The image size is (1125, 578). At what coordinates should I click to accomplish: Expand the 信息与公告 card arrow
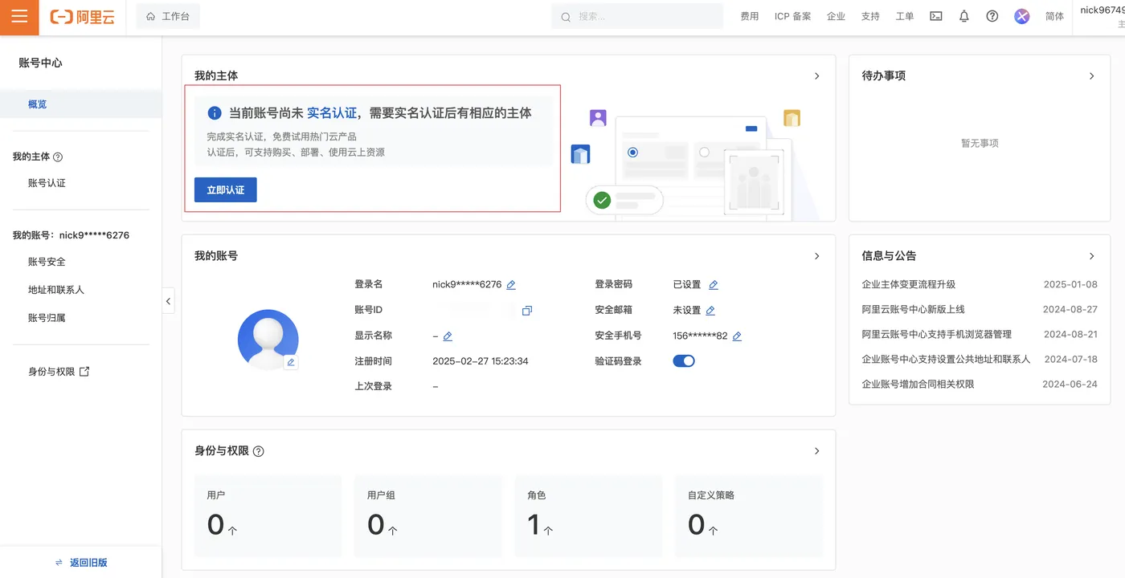1091,256
